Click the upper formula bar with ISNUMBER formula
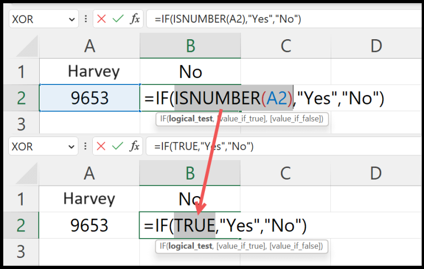This screenshot has width=424, height=269. [276, 19]
